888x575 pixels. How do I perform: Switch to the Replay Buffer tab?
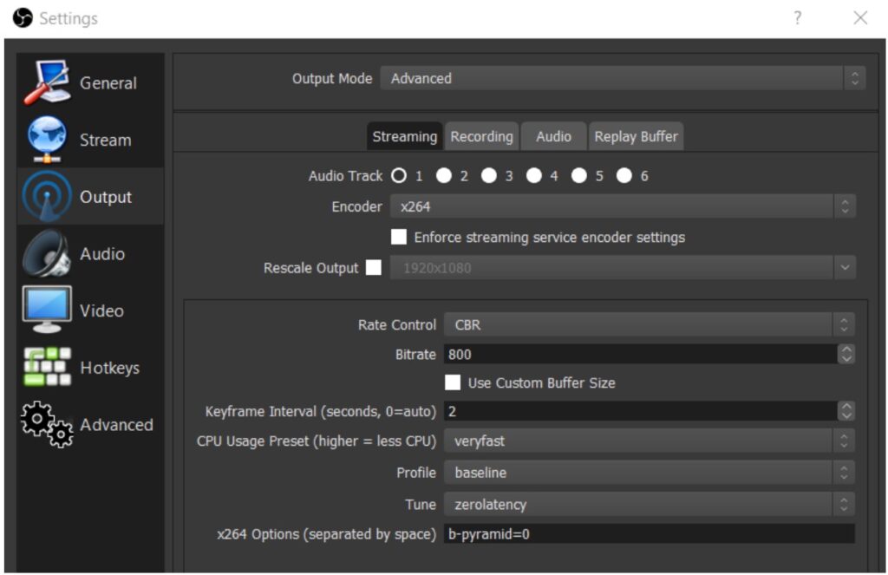636,135
